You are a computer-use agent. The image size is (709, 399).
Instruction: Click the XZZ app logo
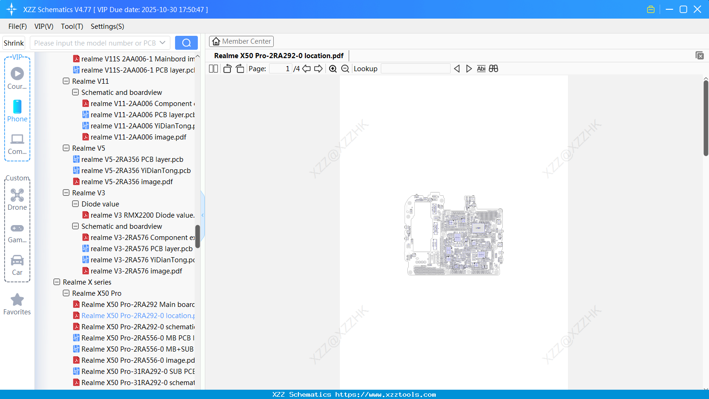(x=11, y=9)
